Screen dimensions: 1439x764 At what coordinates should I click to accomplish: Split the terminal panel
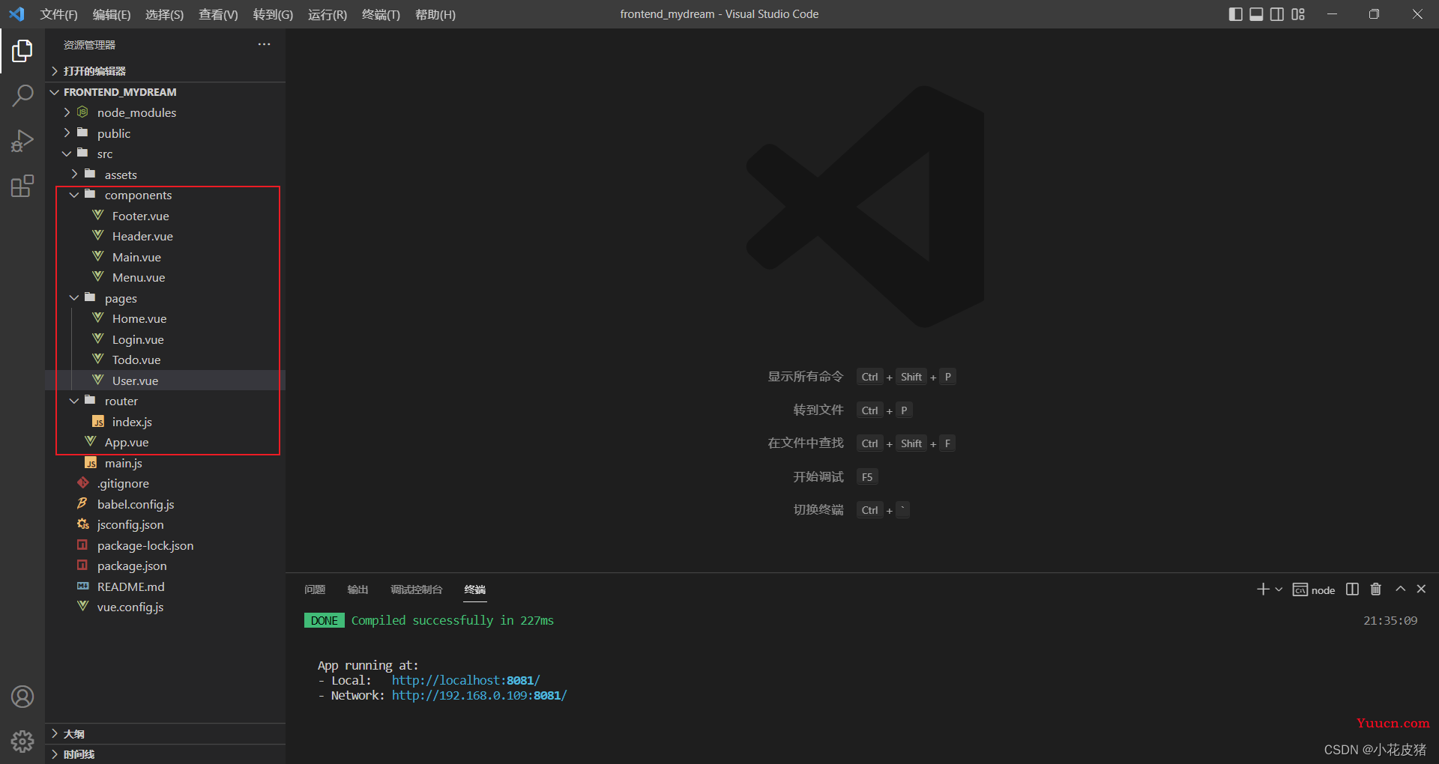pyautogui.click(x=1352, y=589)
